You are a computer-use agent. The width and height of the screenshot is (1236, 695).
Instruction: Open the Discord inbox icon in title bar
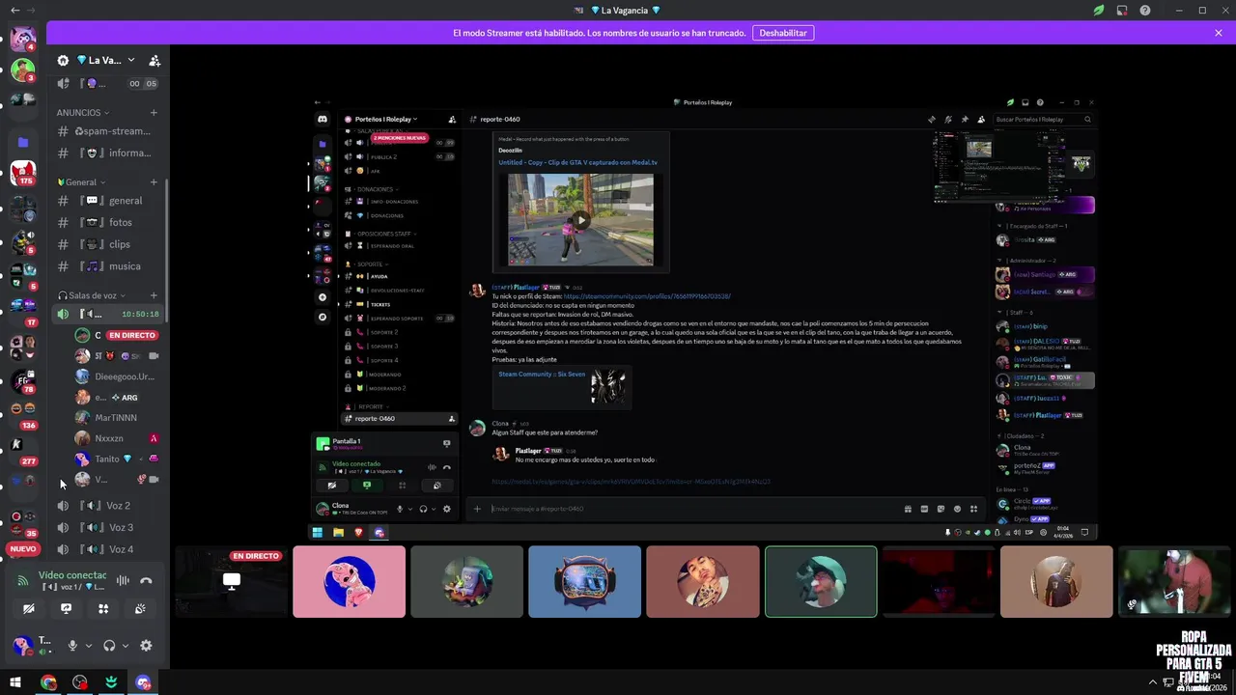(x=1122, y=11)
